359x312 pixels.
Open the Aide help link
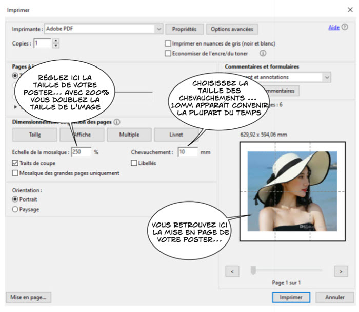click(x=333, y=28)
